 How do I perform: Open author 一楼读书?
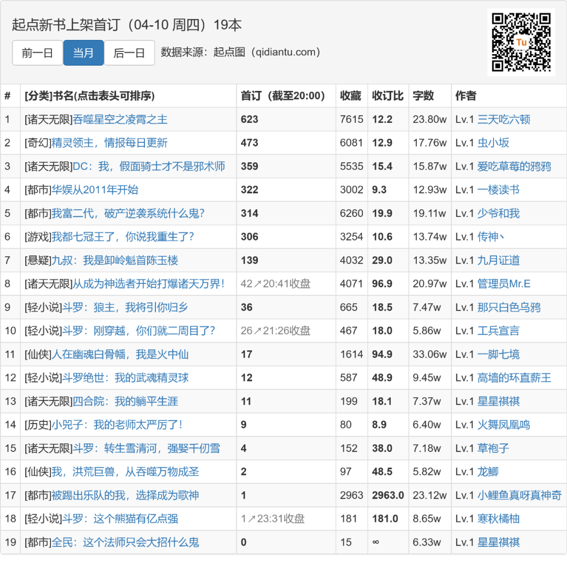pyautogui.click(x=498, y=190)
